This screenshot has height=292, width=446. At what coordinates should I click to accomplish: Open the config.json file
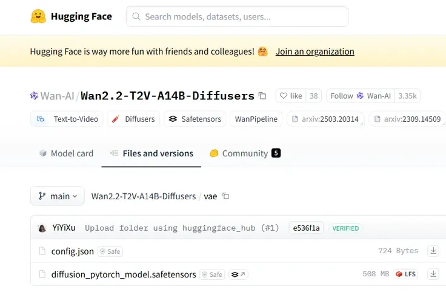(73, 251)
